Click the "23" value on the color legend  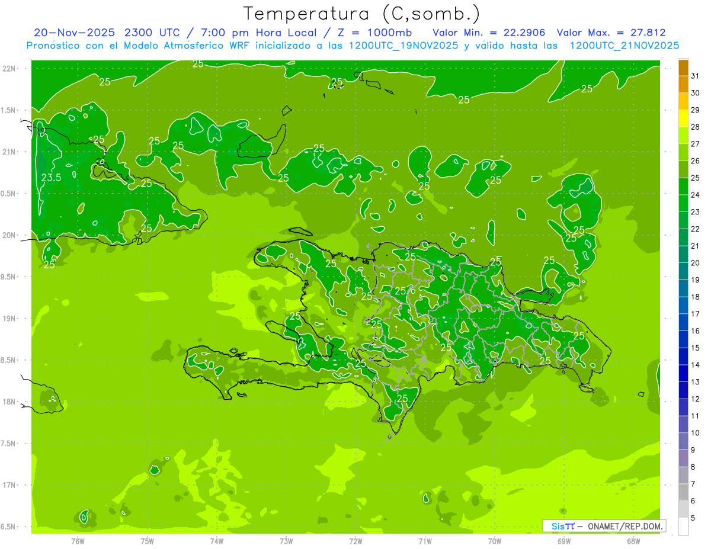(695, 212)
